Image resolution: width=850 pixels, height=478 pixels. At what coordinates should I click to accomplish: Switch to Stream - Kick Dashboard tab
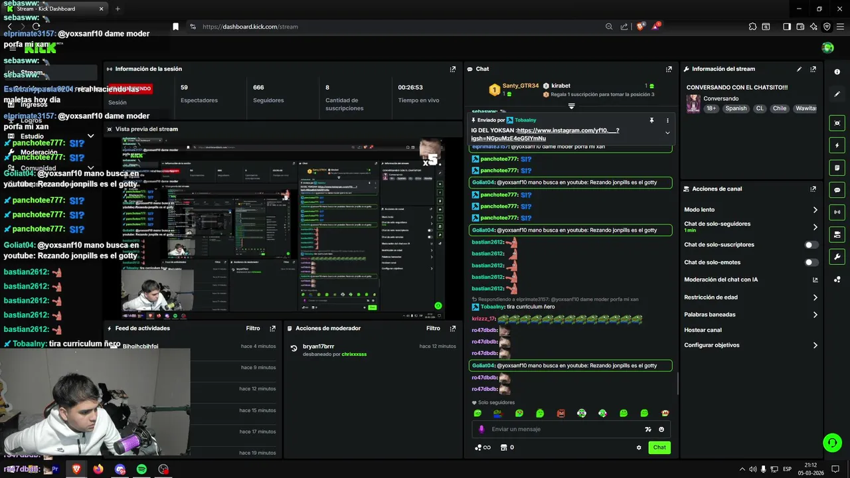tap(54, 9)
